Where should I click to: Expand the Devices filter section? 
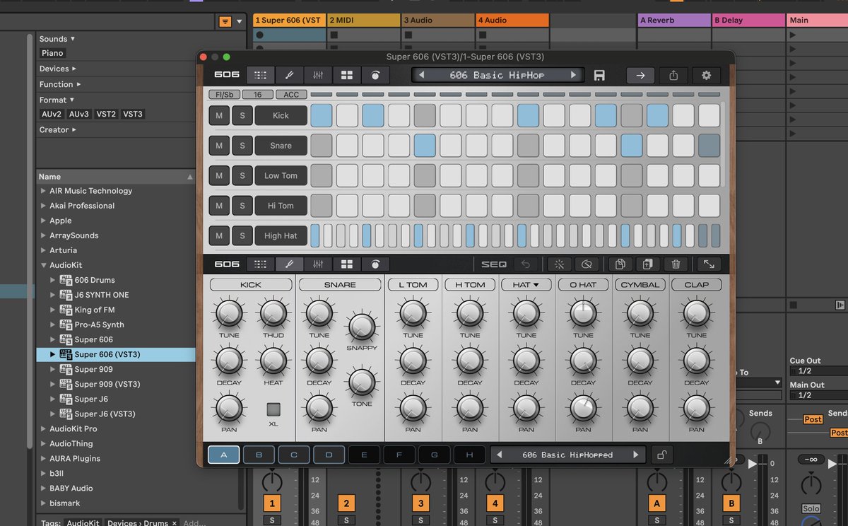pyautogui.click(x=58, y=69)
